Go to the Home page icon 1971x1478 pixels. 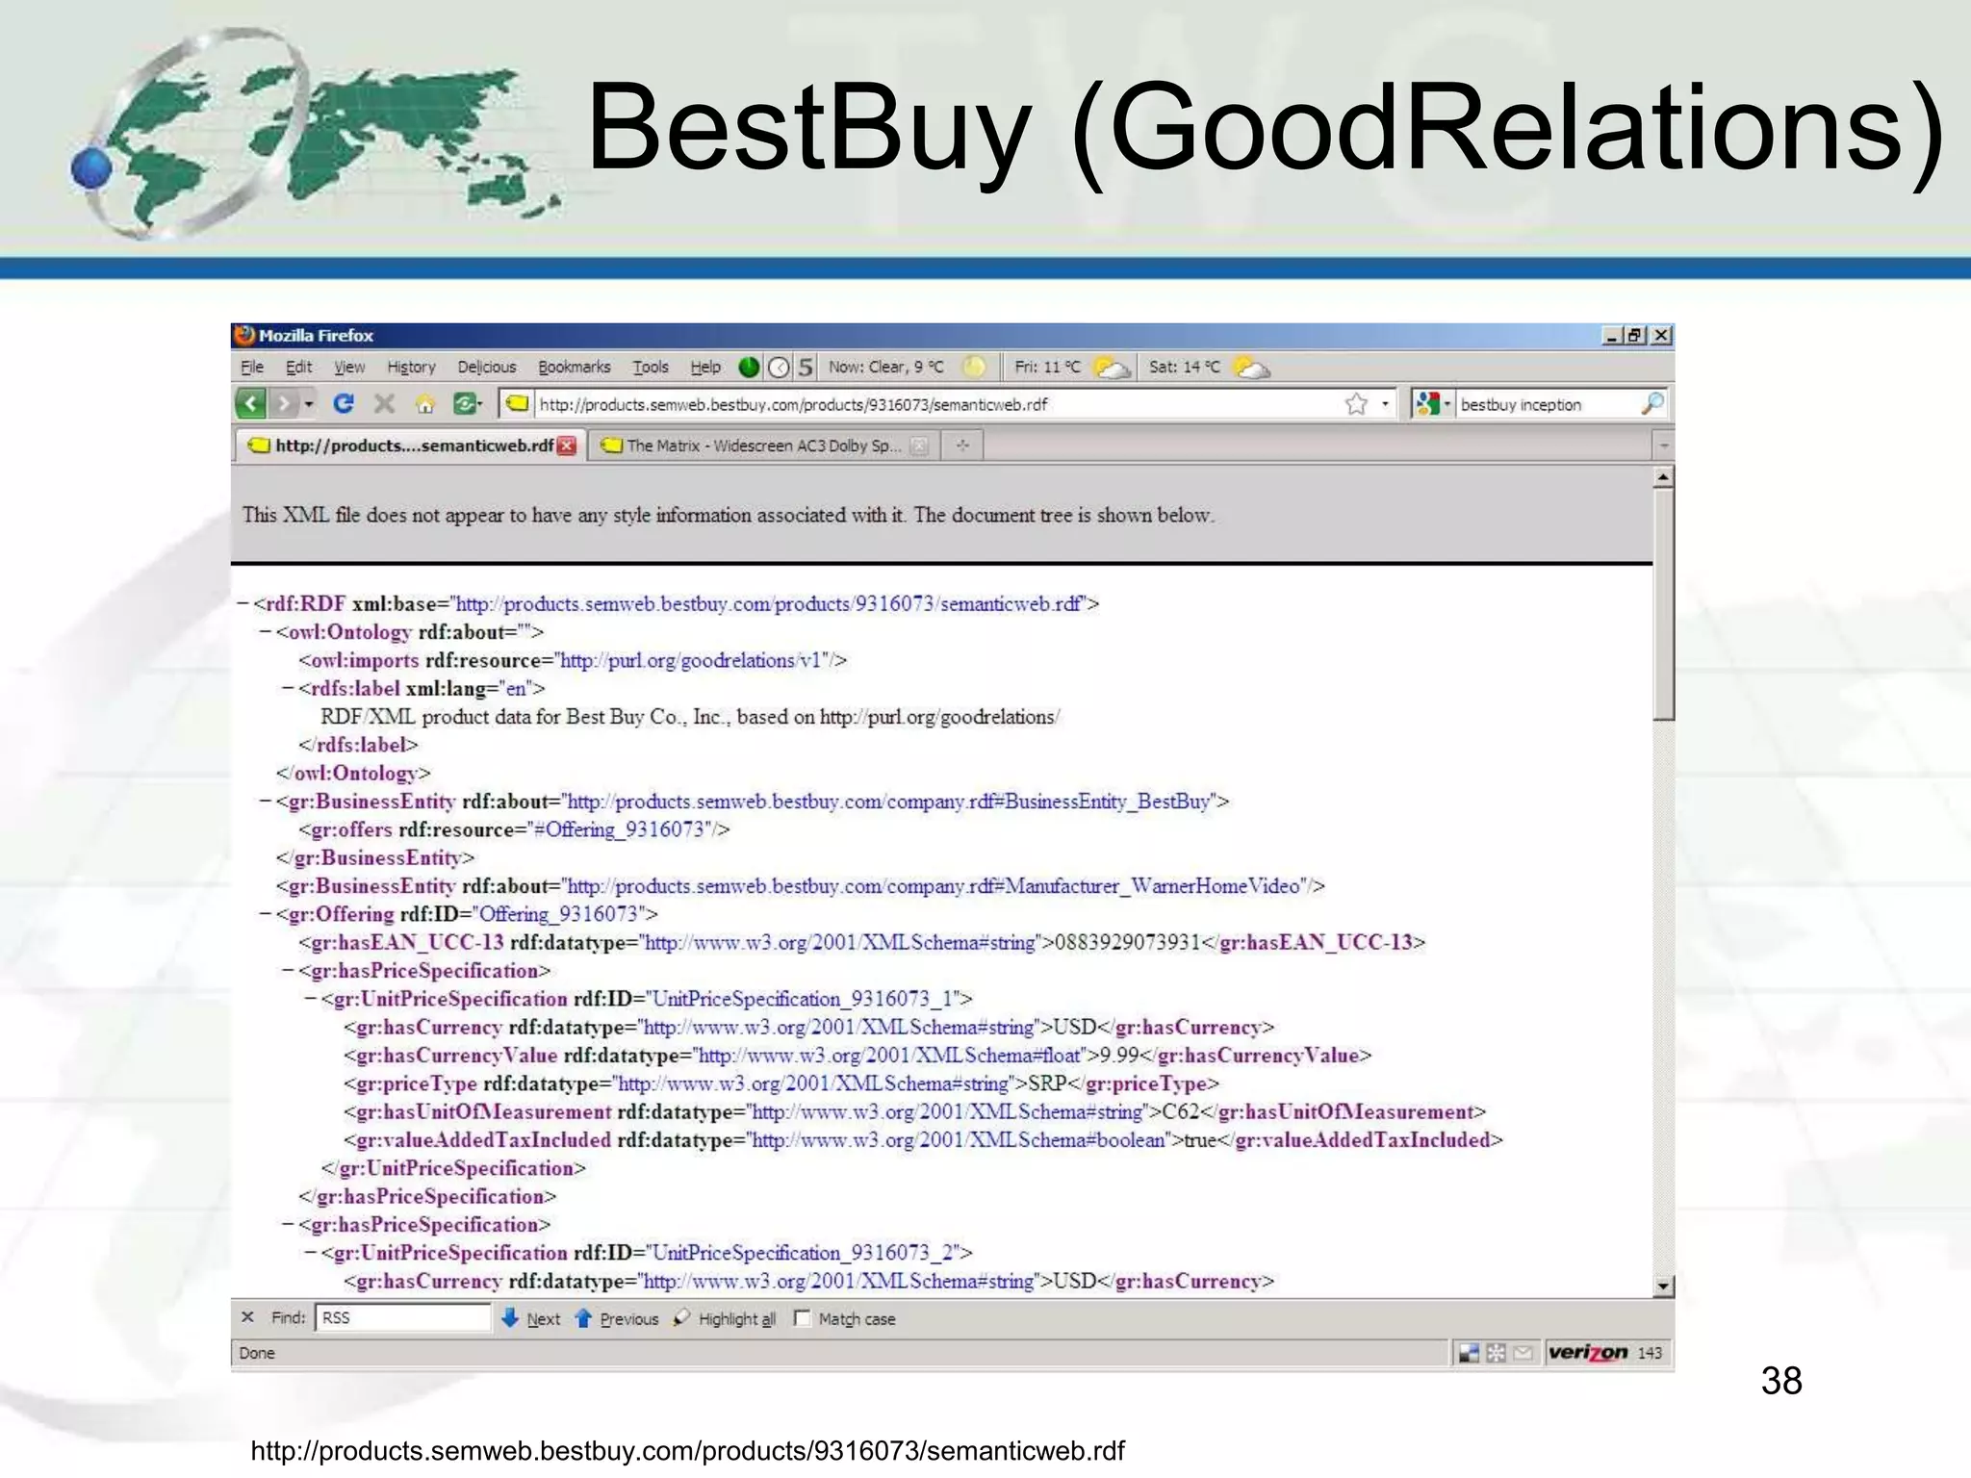(424, 404)
